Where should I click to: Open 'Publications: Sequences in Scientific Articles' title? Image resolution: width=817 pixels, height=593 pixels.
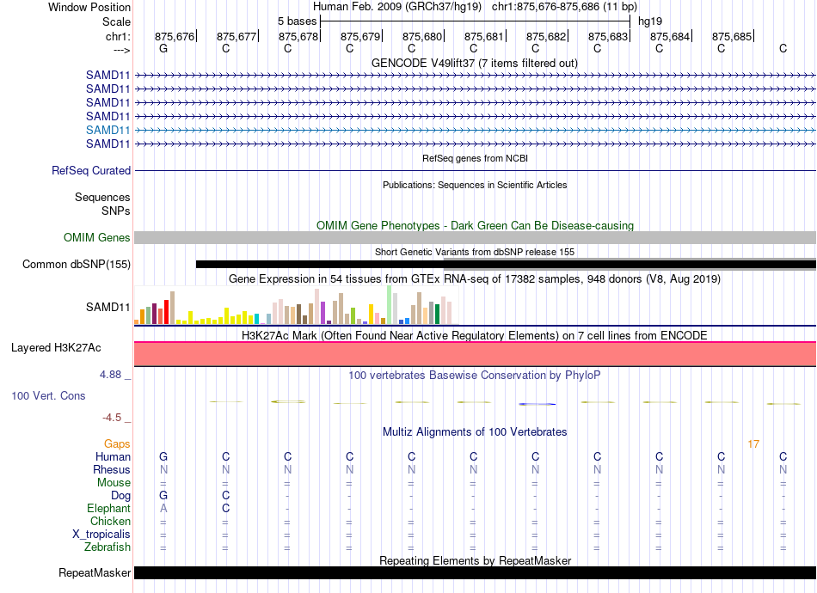click(475, 185)
